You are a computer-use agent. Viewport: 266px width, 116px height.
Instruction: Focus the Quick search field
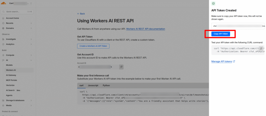click(x=17, y=12)
